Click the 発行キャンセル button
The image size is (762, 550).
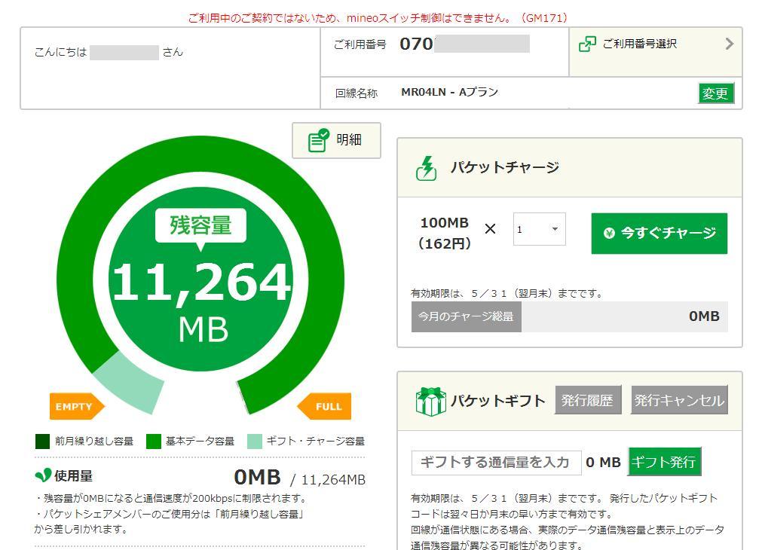(x=678, y=400)
